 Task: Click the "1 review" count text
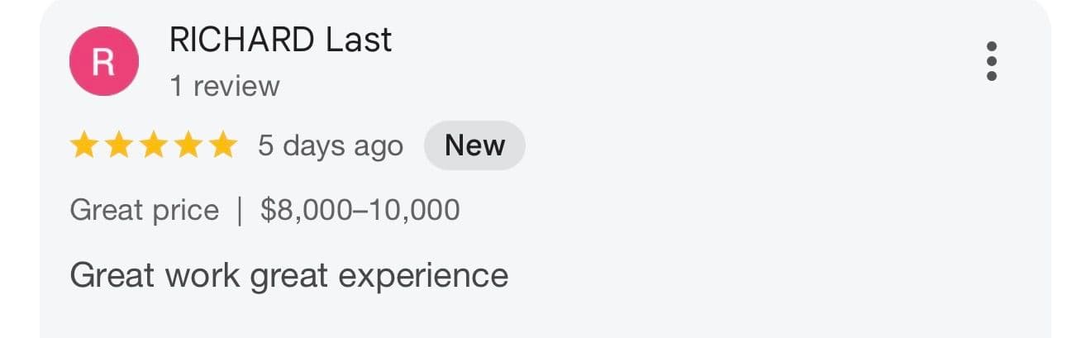pos(225,86)
